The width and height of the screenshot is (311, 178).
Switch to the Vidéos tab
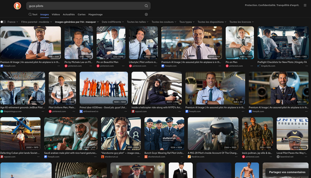coord(56,15)
